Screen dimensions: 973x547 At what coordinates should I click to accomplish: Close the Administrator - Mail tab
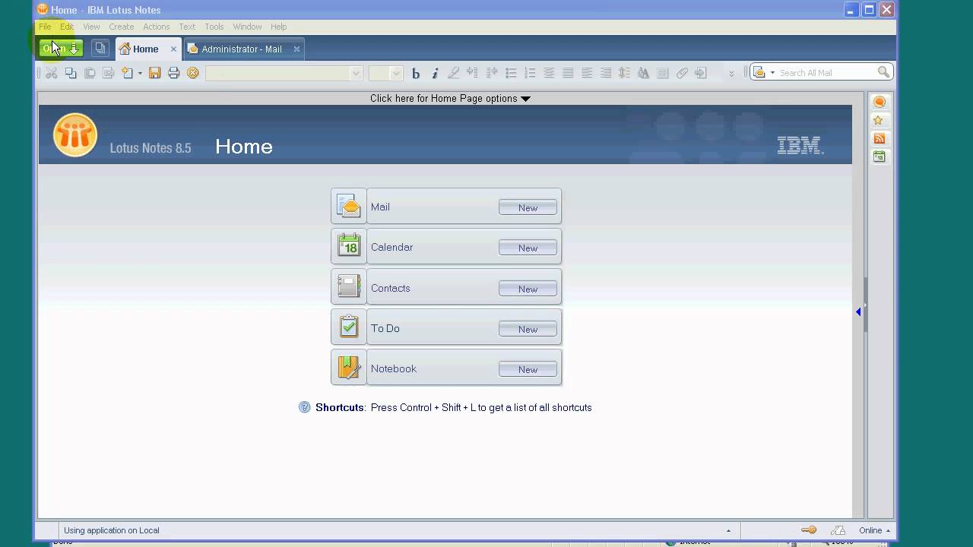pos(296,49)
